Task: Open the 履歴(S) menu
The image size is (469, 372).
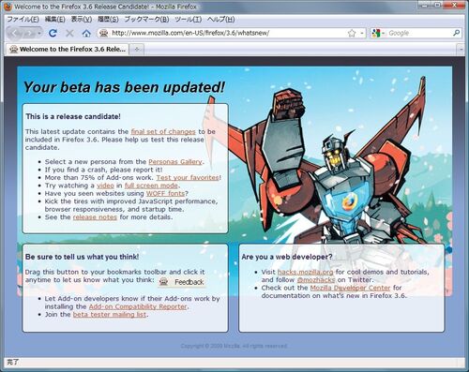Action: click(x=108, y=20)
